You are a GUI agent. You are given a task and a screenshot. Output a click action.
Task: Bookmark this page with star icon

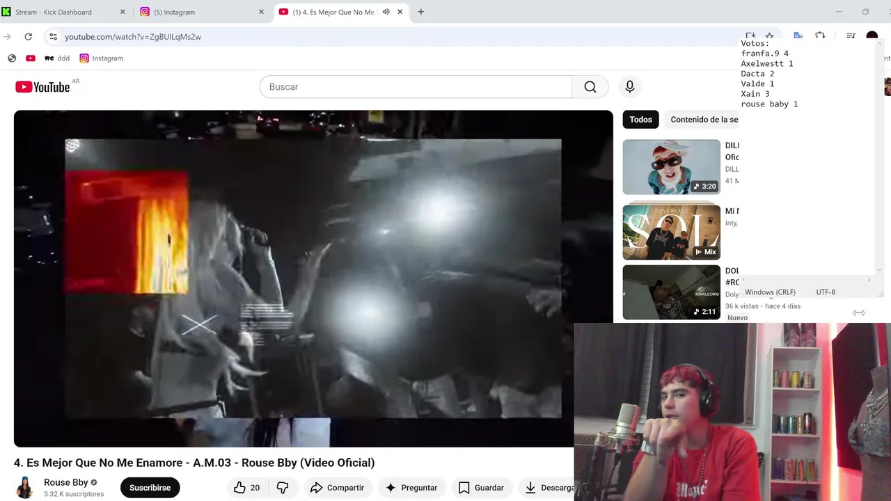tap(770, 36)
